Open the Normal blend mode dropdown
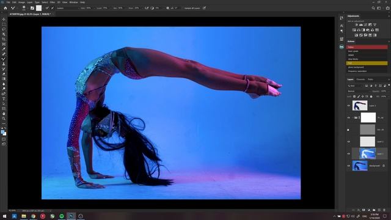The width and height of the screenshot is (391, 220). tap(359, 91)
